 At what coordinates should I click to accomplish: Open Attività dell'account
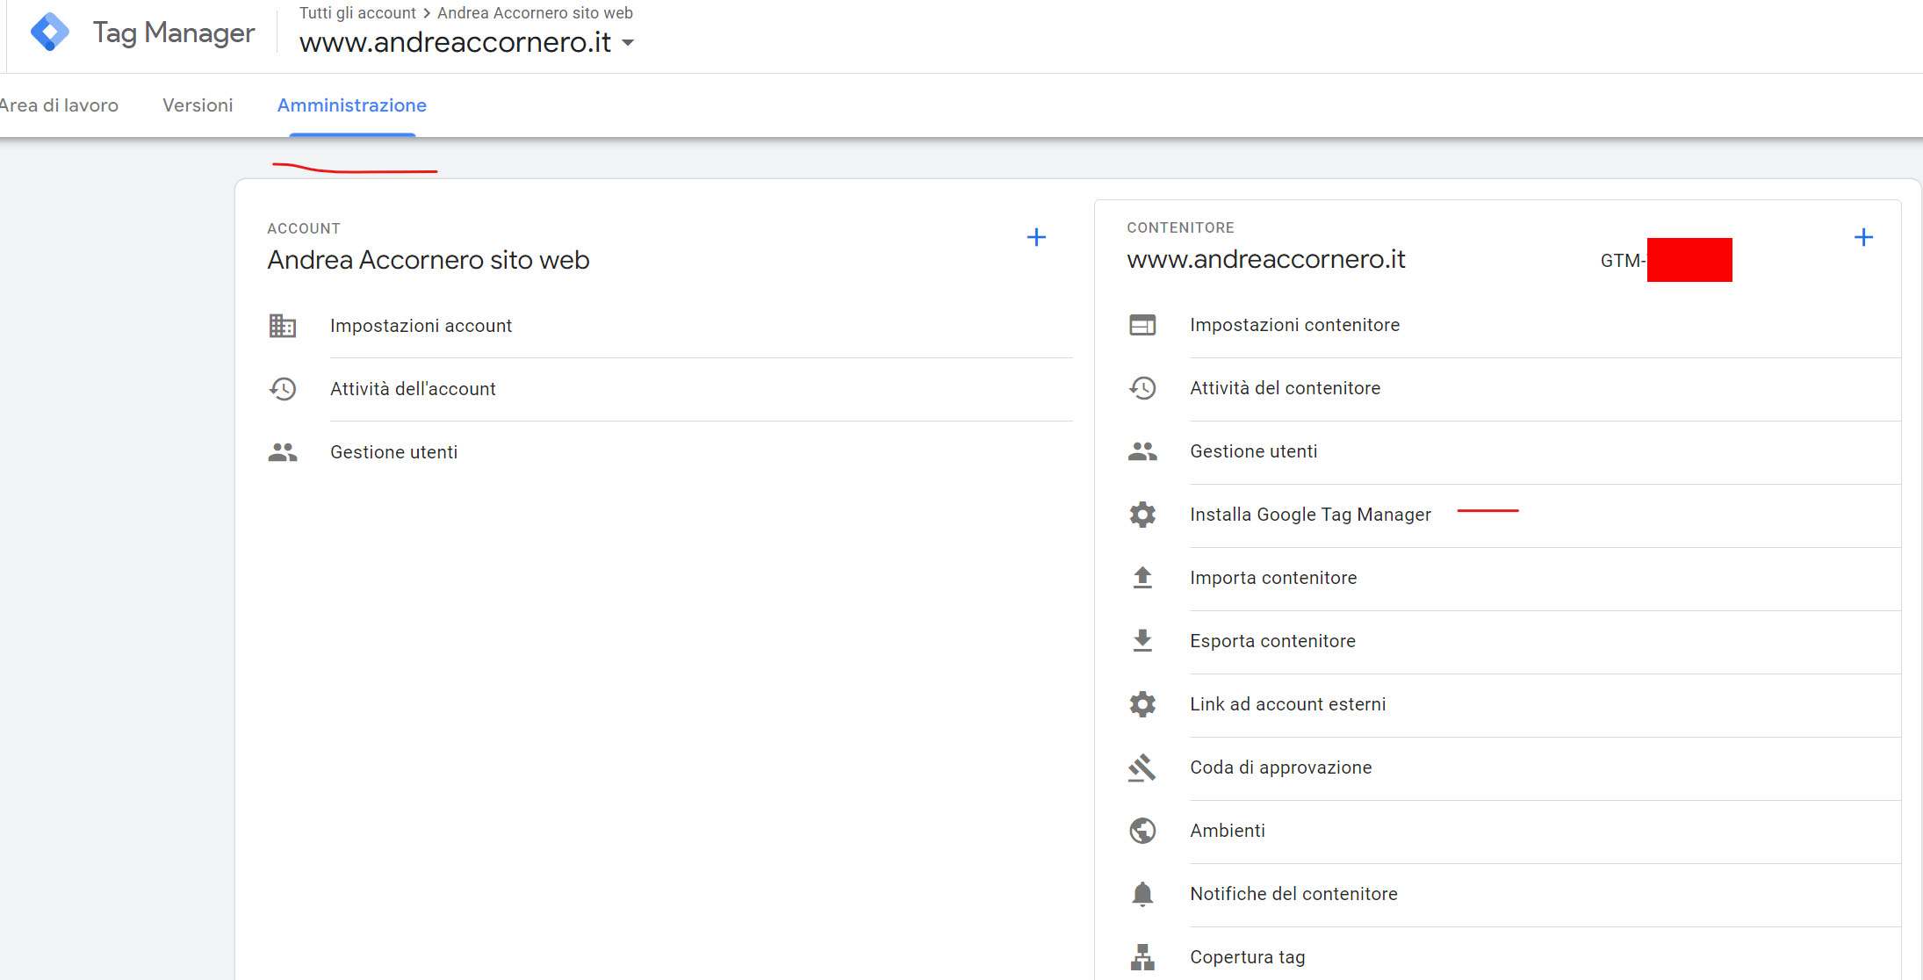click(413, 389)
